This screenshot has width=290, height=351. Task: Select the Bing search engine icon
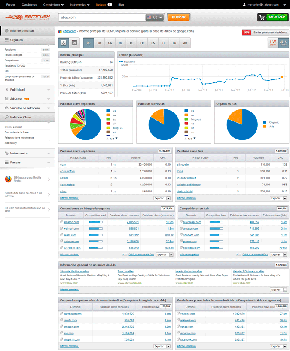coord(74,43)
